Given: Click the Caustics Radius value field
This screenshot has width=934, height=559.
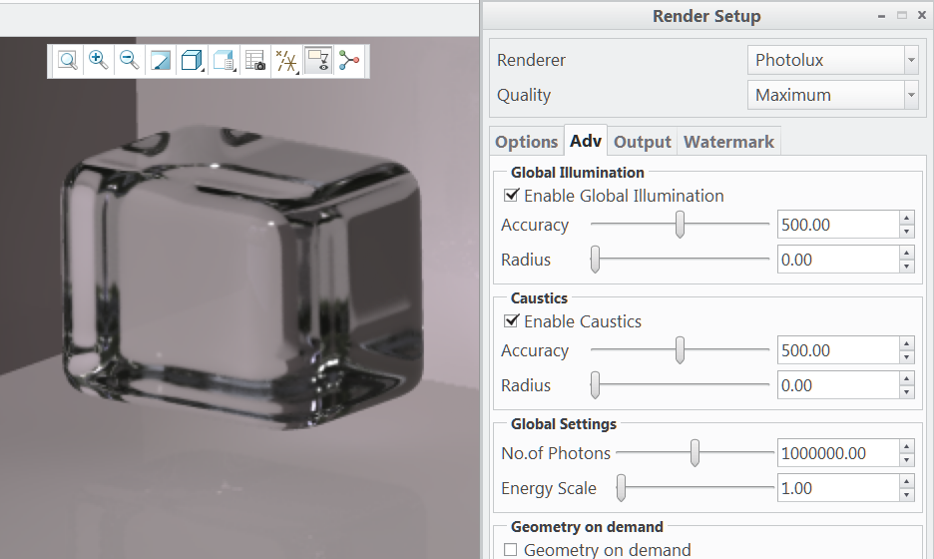Looking at the screenshot, I should (x=838, y=385).
